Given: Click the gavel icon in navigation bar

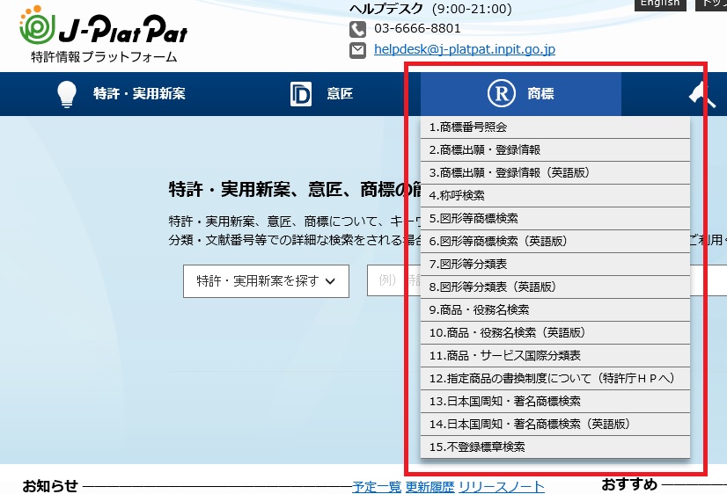Looking at the screenshot, I should pos(702,94).
